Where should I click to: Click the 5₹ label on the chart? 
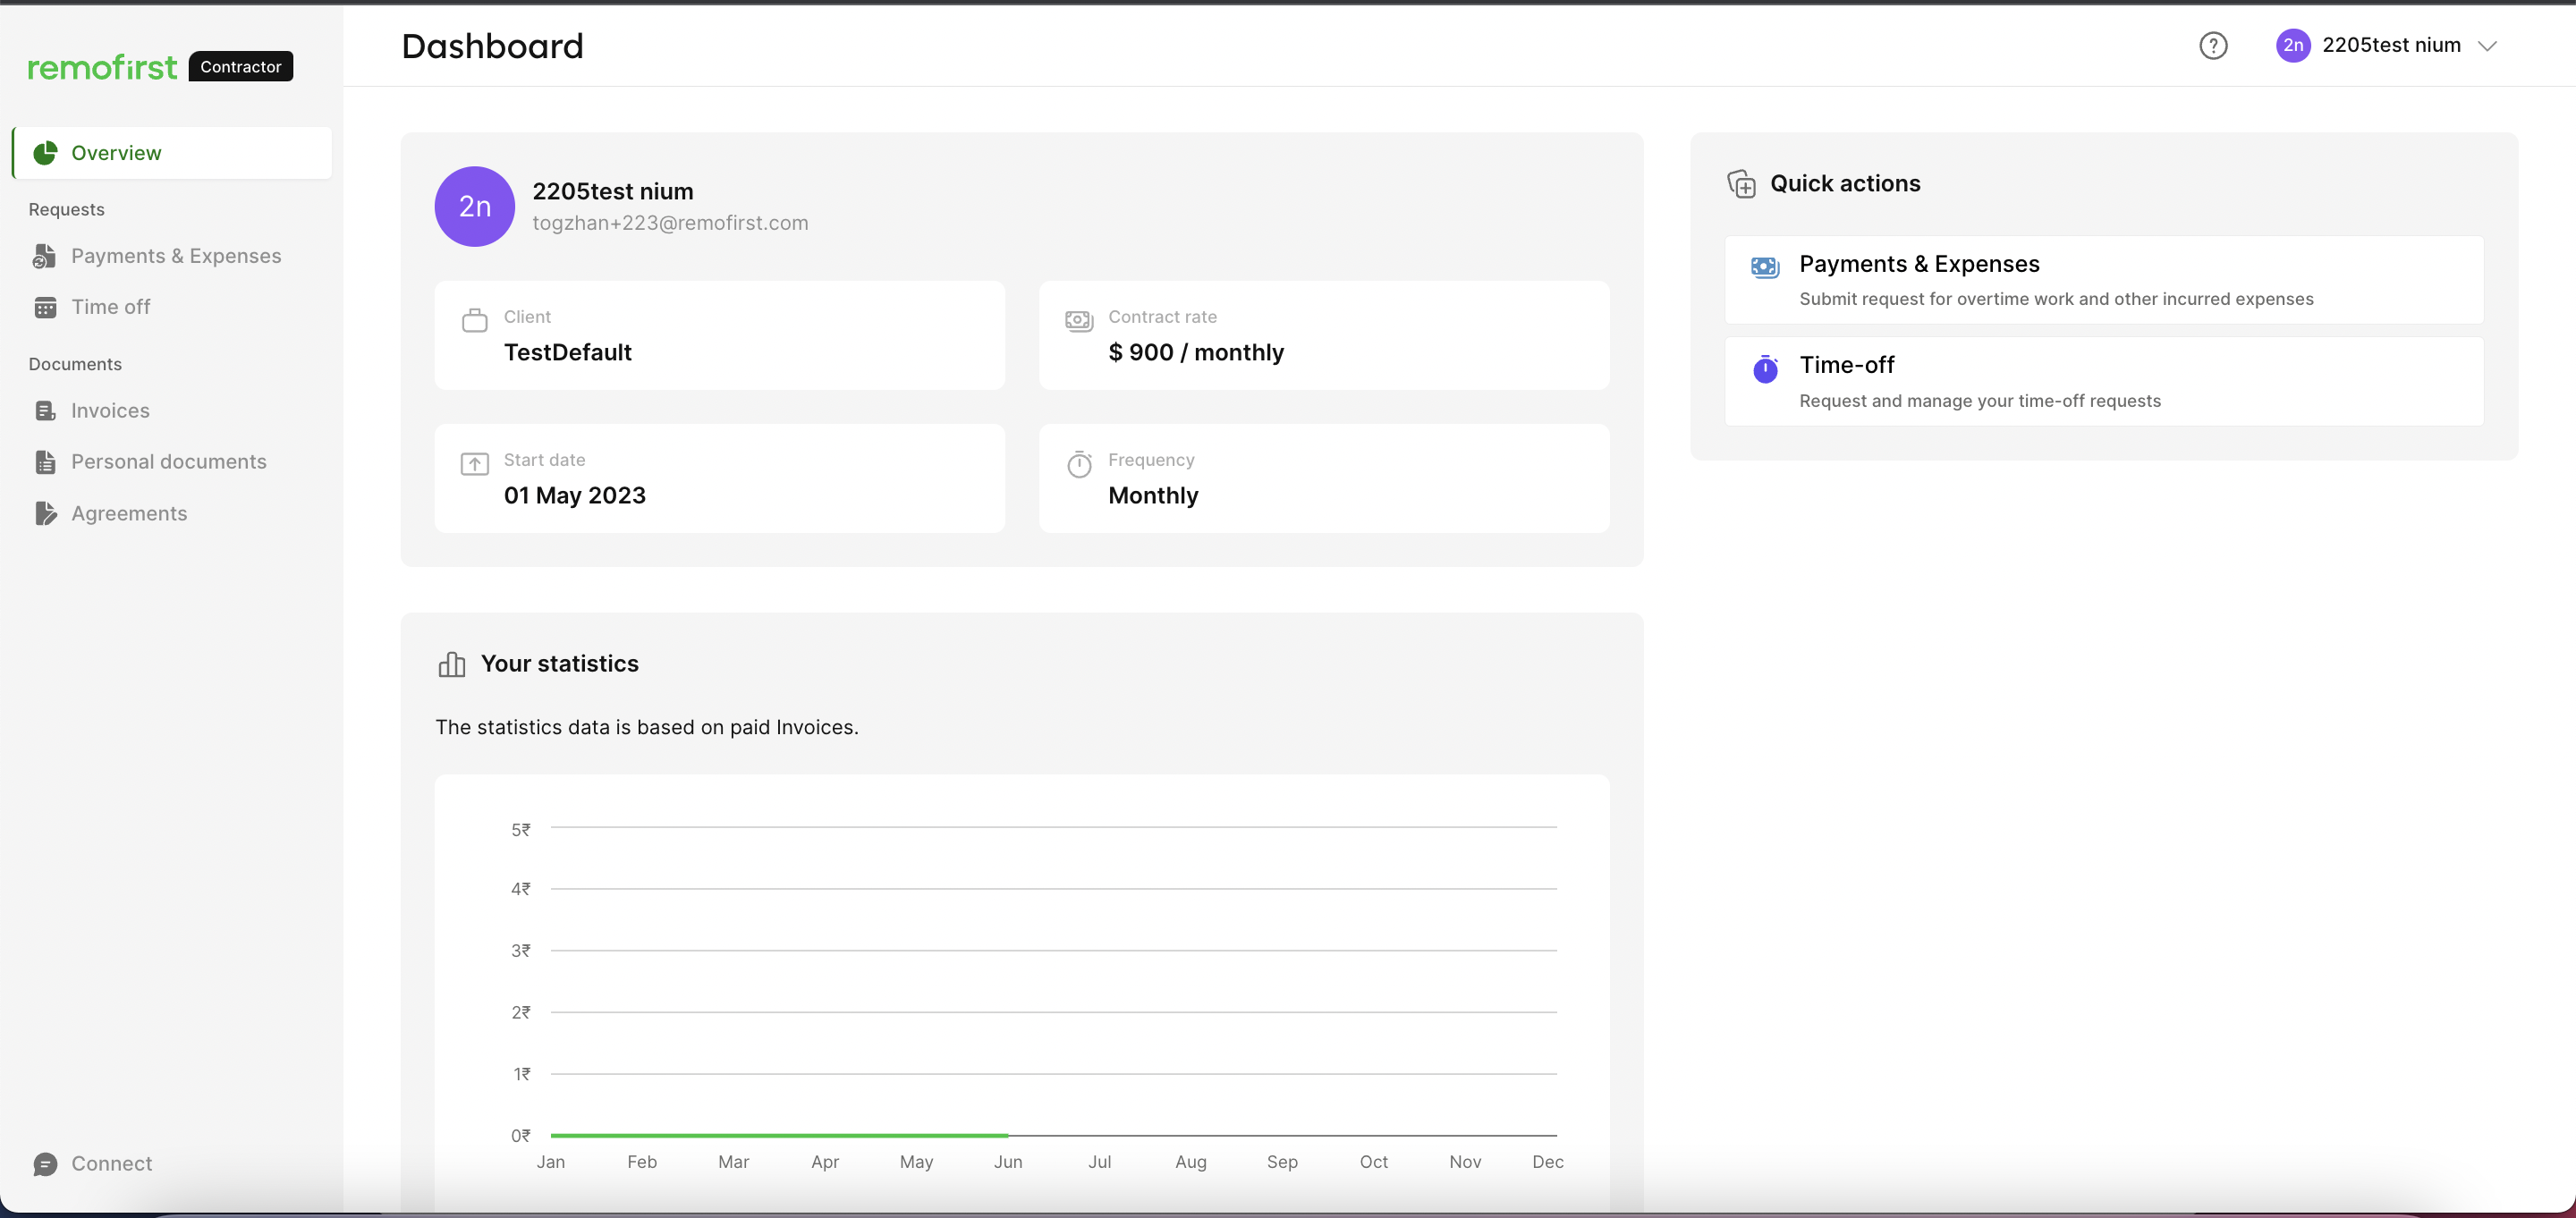point(520,829)
